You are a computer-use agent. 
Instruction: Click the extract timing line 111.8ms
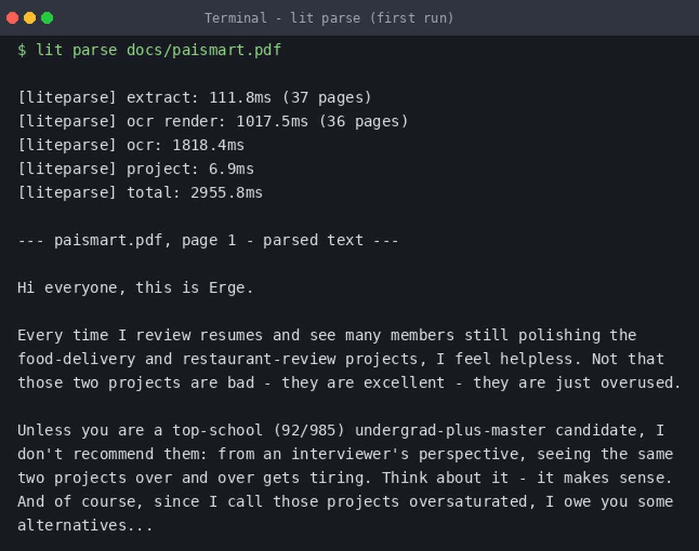195,98
